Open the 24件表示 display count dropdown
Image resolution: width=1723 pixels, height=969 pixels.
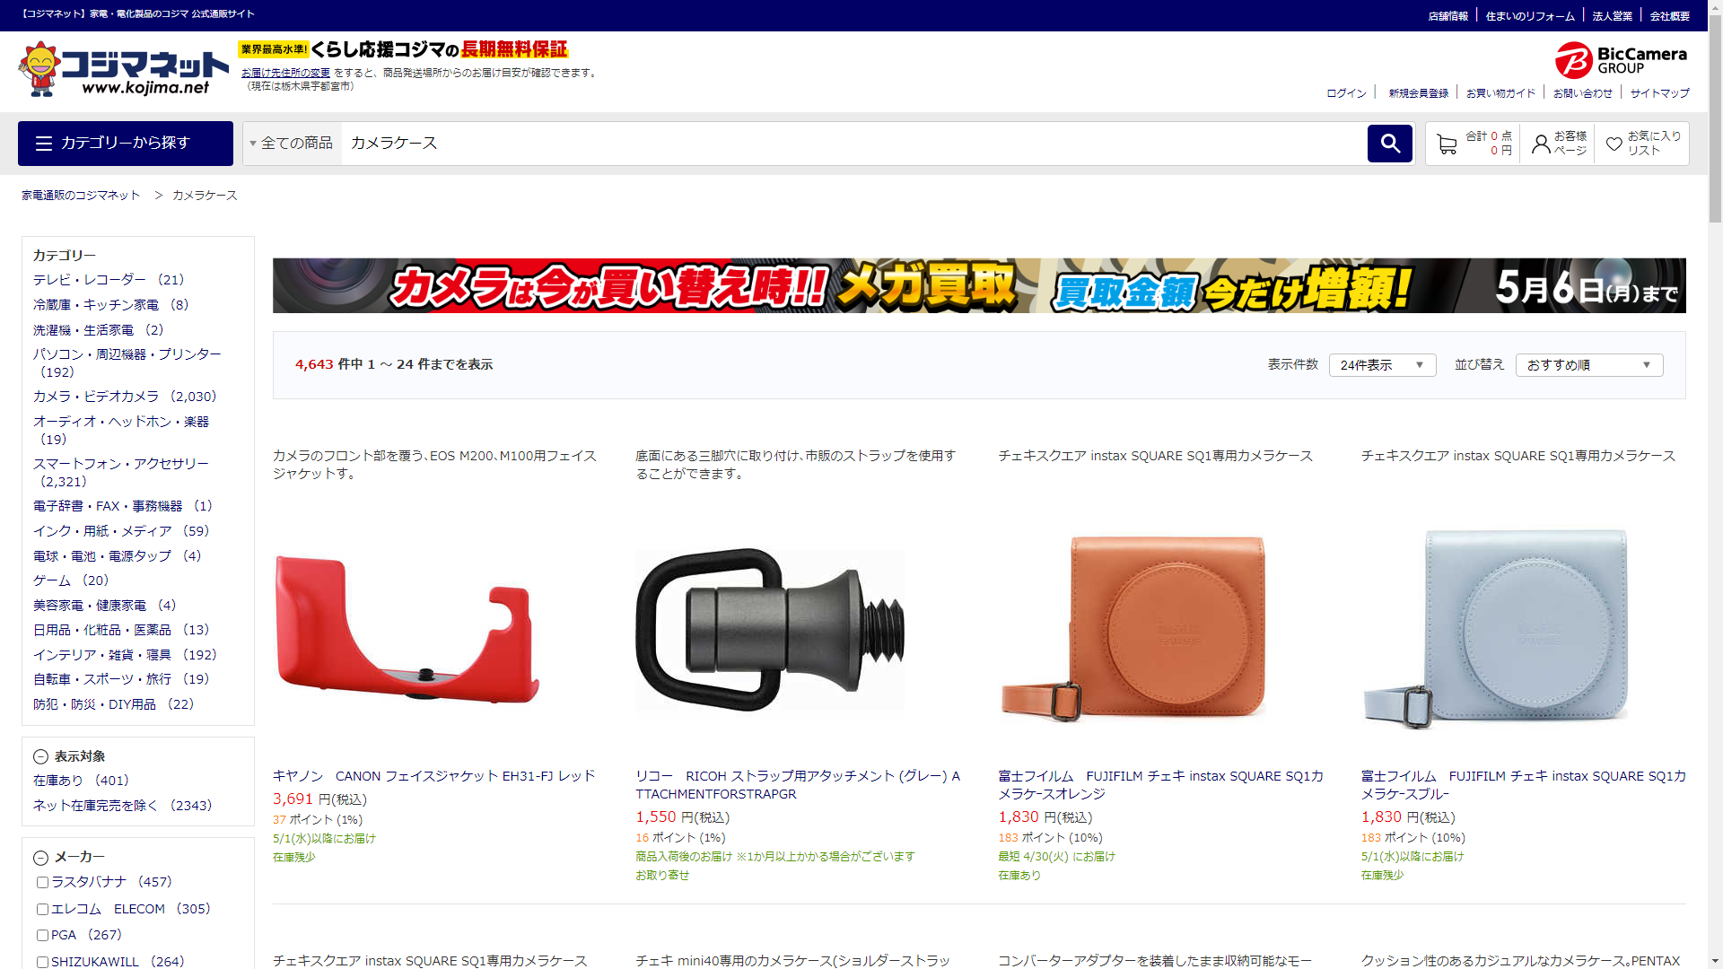coord(1382,365)
